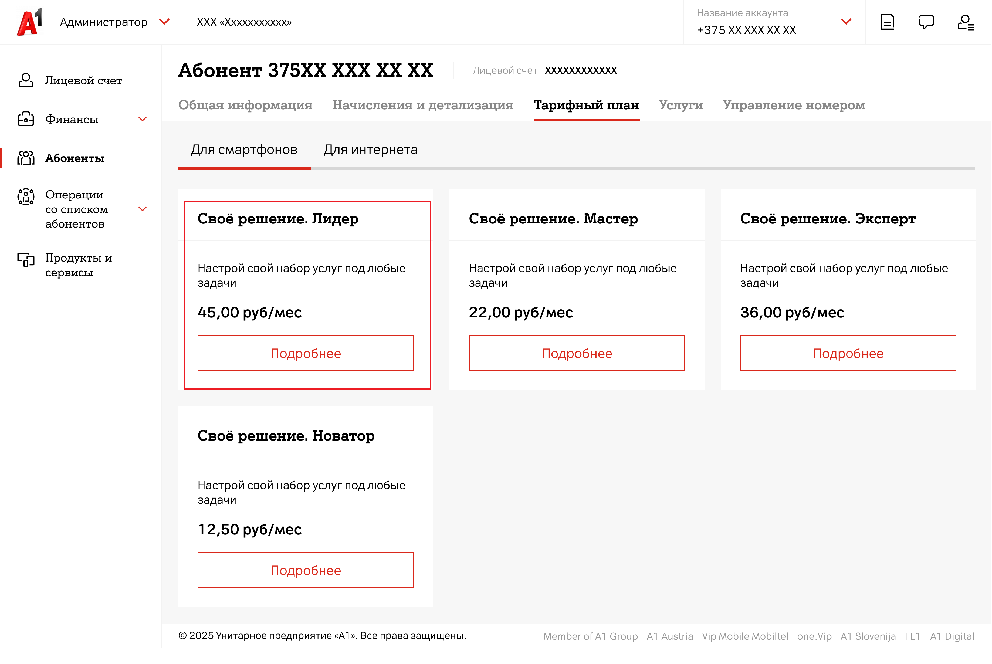Screen dimensions: 992x664
Task: Go to Управление номером tab
Action: [x=793, y=105]
